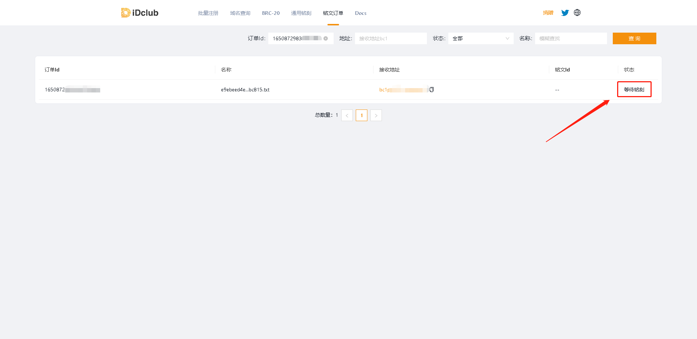Select page 1 in pagination

pos(362,115)
